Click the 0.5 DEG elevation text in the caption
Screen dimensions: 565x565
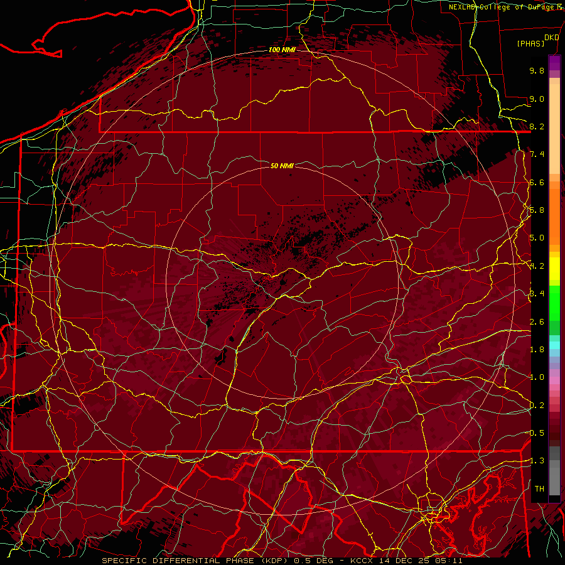coord(313,561)
